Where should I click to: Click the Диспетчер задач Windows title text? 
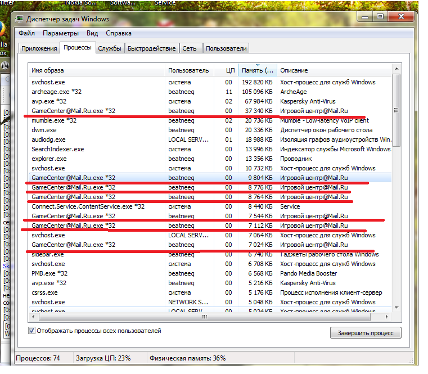coord(67,19)
